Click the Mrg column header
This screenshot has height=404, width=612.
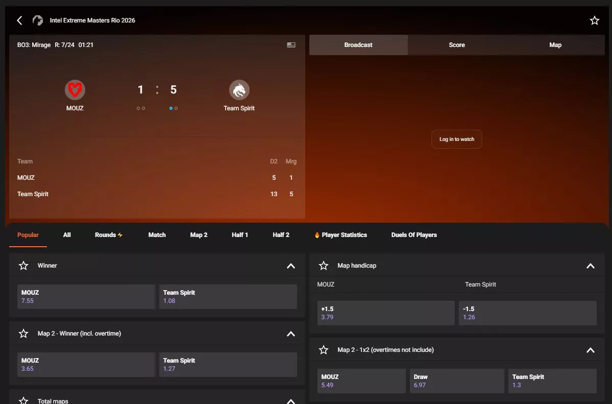click(291, 161)
